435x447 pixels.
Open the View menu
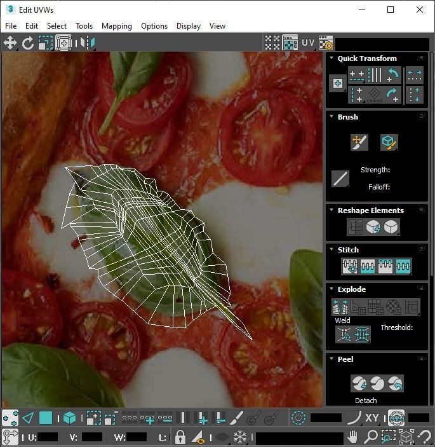click(x=217, y=26)
